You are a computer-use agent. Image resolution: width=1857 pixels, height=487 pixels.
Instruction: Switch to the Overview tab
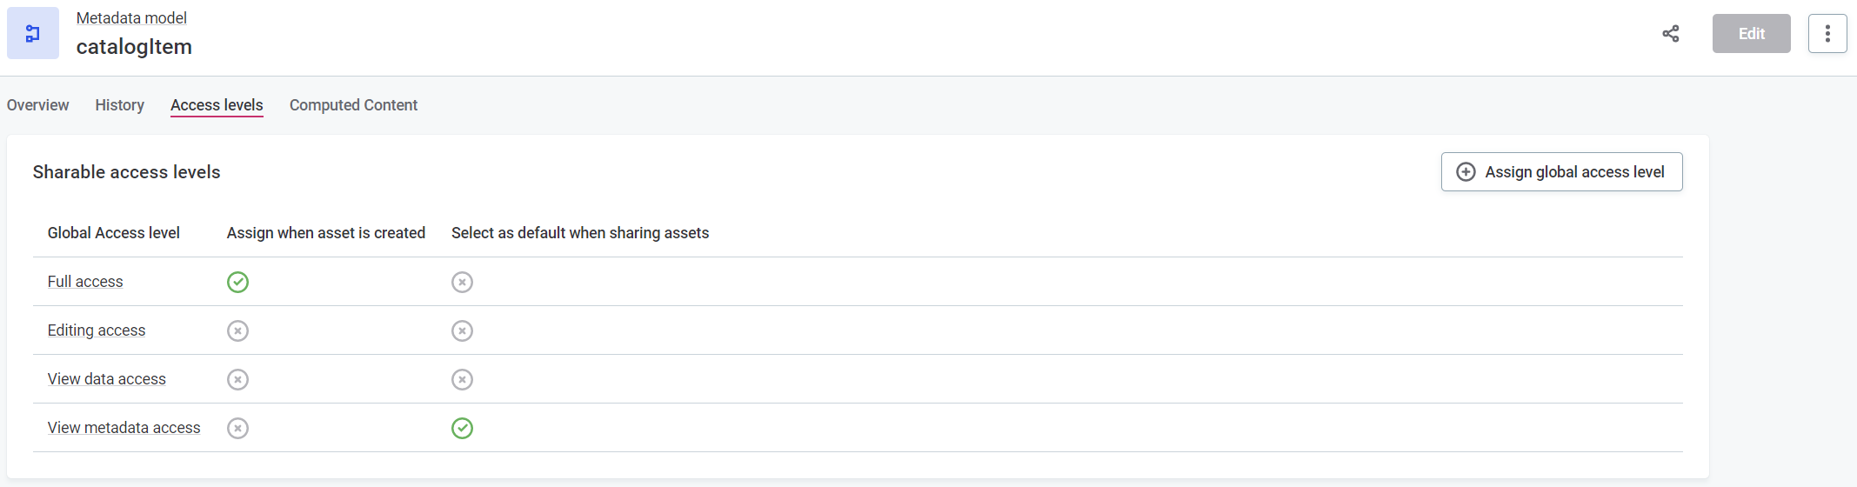(x=37, y=105)
